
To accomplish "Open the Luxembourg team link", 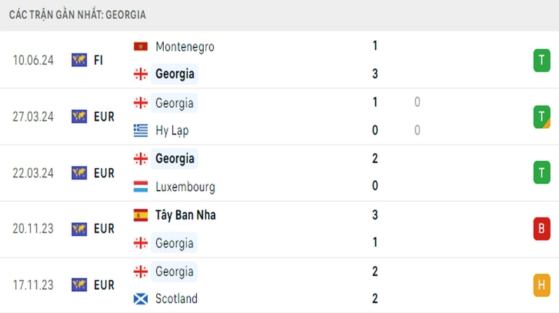I will pos(185,187).
